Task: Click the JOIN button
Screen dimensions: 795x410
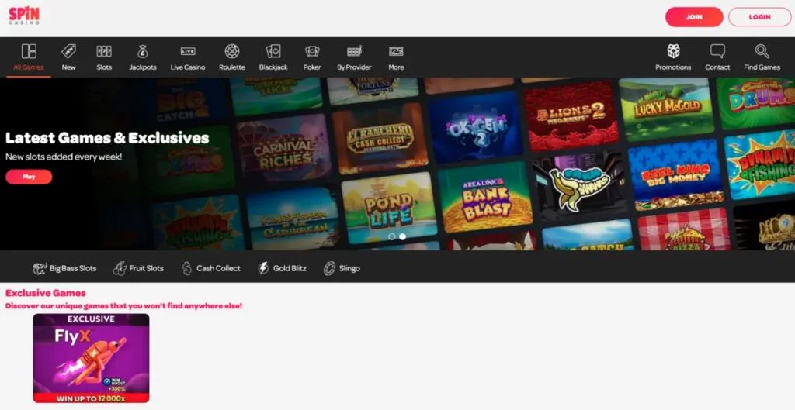Action: (x=694, y=17)
